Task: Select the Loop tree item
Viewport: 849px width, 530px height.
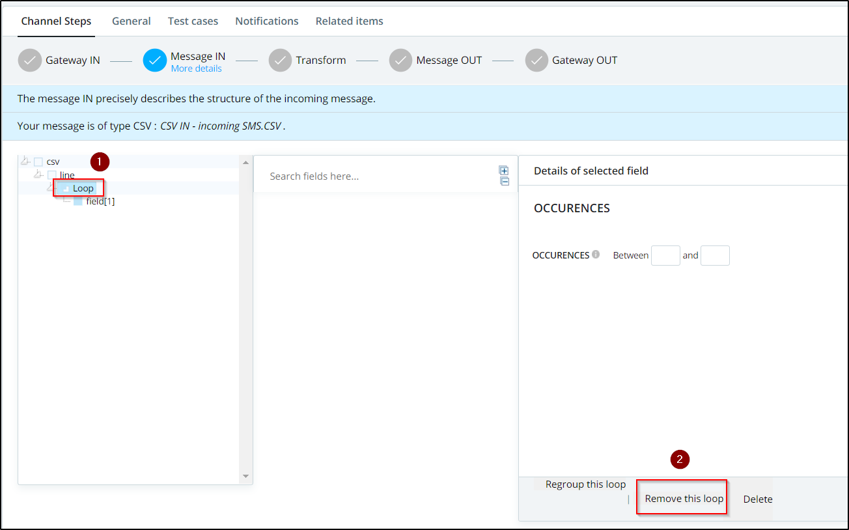Action: coord(83,188)
